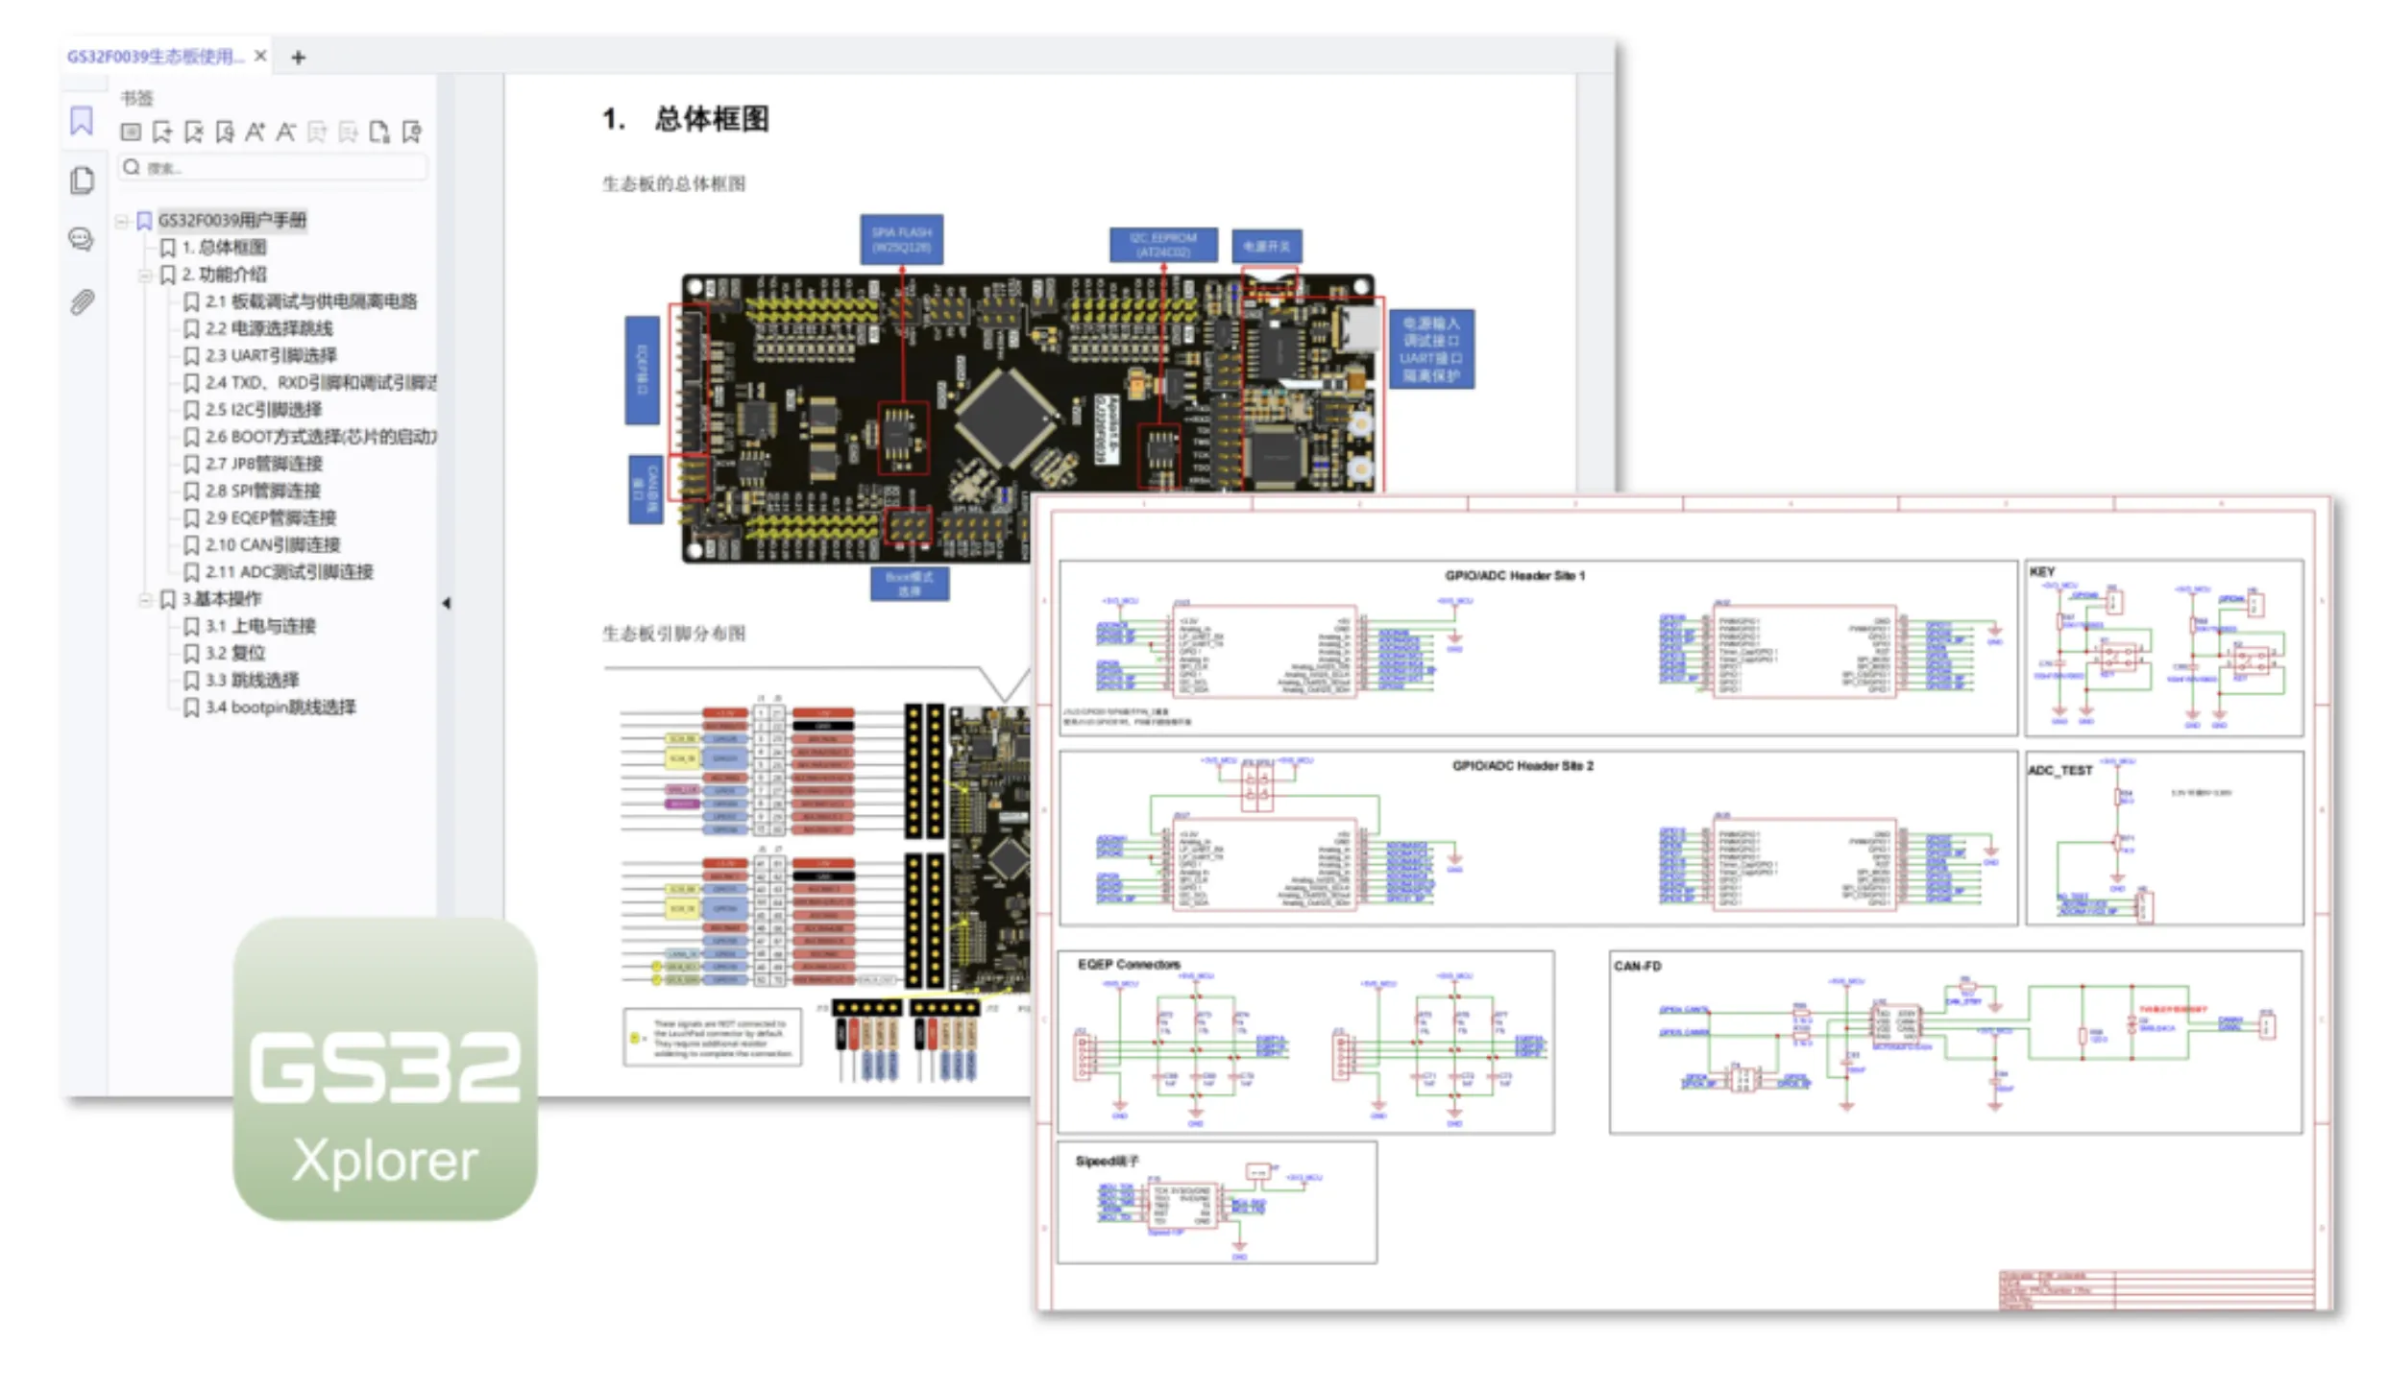The width and height of the screenshot is (2388, 1392).
Task: Click the add bookmark icon
Action: click(162, 132)
